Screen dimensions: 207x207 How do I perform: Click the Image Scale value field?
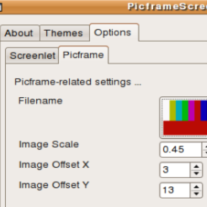coord(181,150)
